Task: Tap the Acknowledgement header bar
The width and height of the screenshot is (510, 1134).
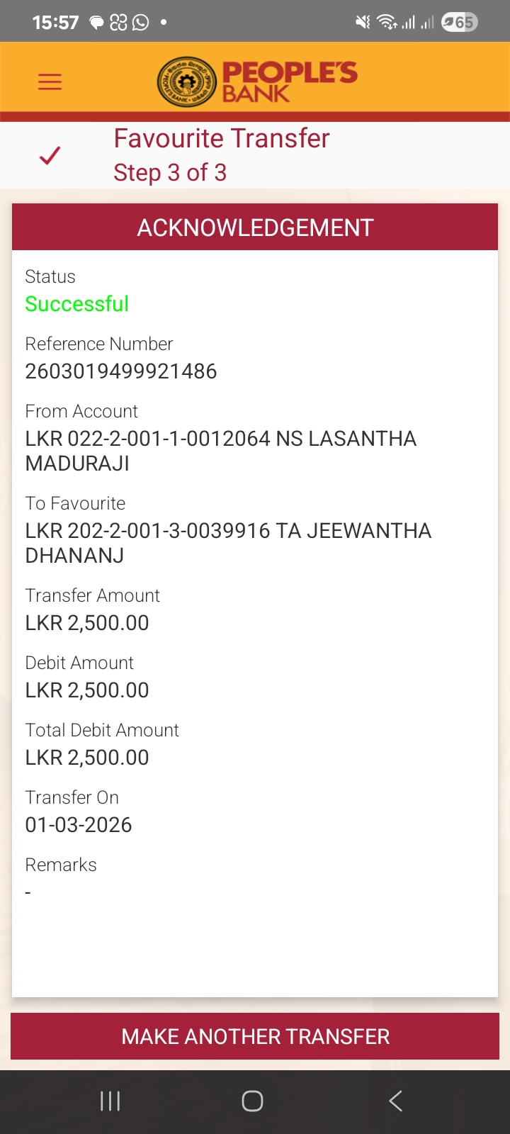Action: (255, 228)
